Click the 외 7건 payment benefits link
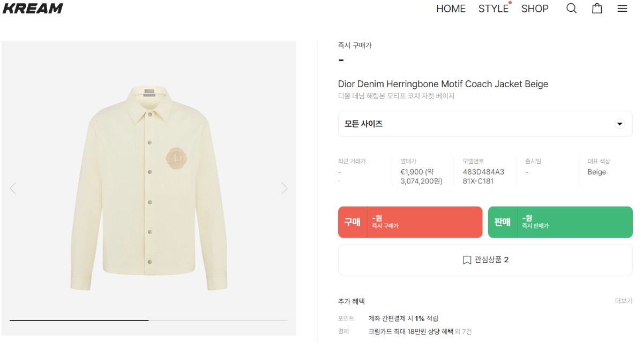The width and height of the screenshot is (643, 342). tap(463, 331)
